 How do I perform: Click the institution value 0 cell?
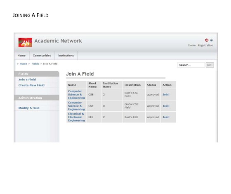coord(112,106)
